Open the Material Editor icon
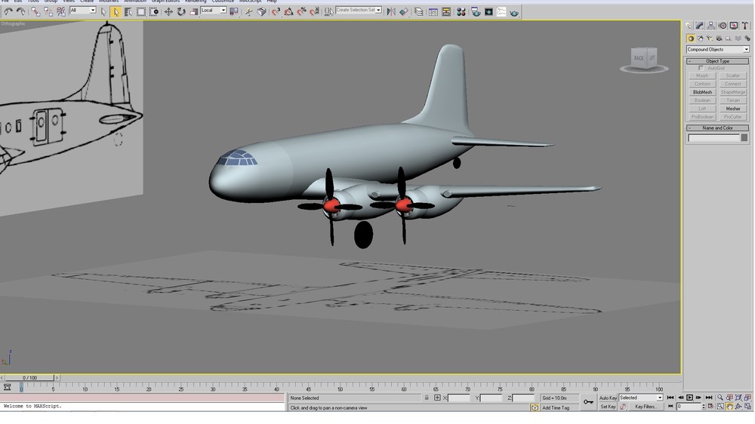 pyautogui.click(x=461, y=11)
